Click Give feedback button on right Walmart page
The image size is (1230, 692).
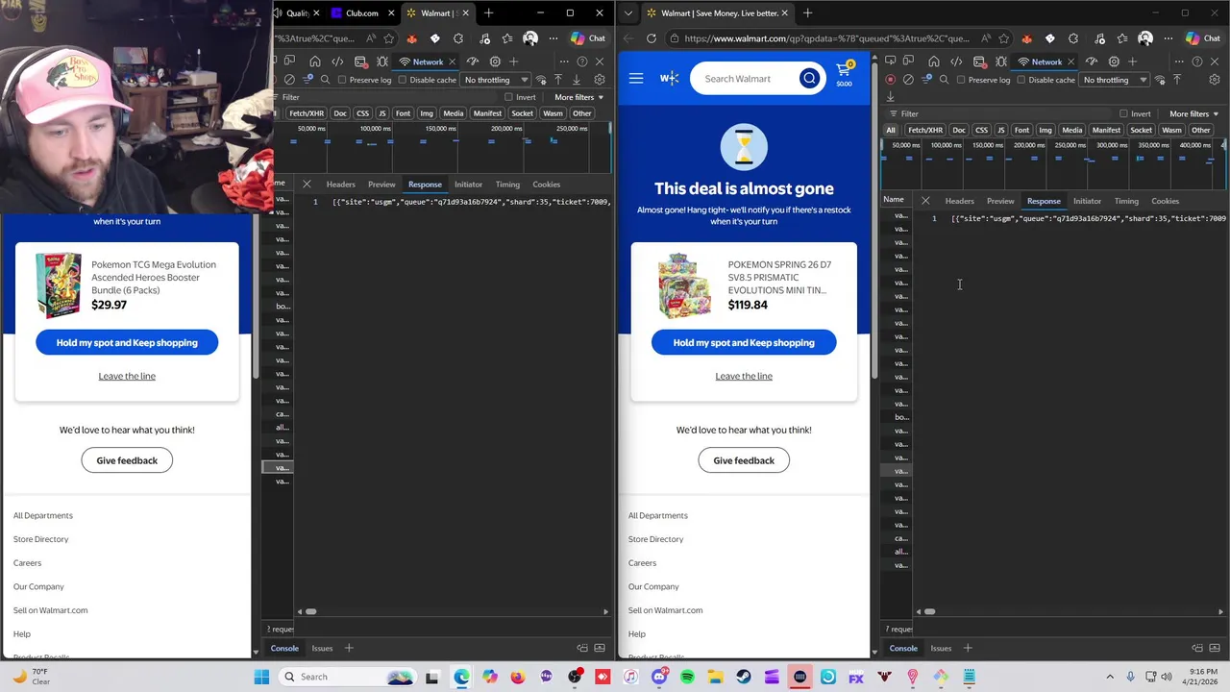[744, 460]
